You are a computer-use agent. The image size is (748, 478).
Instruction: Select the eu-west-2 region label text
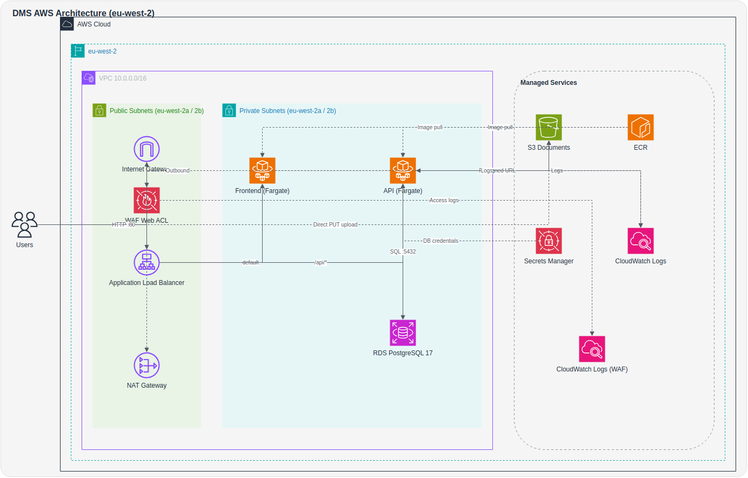[102, 51]
